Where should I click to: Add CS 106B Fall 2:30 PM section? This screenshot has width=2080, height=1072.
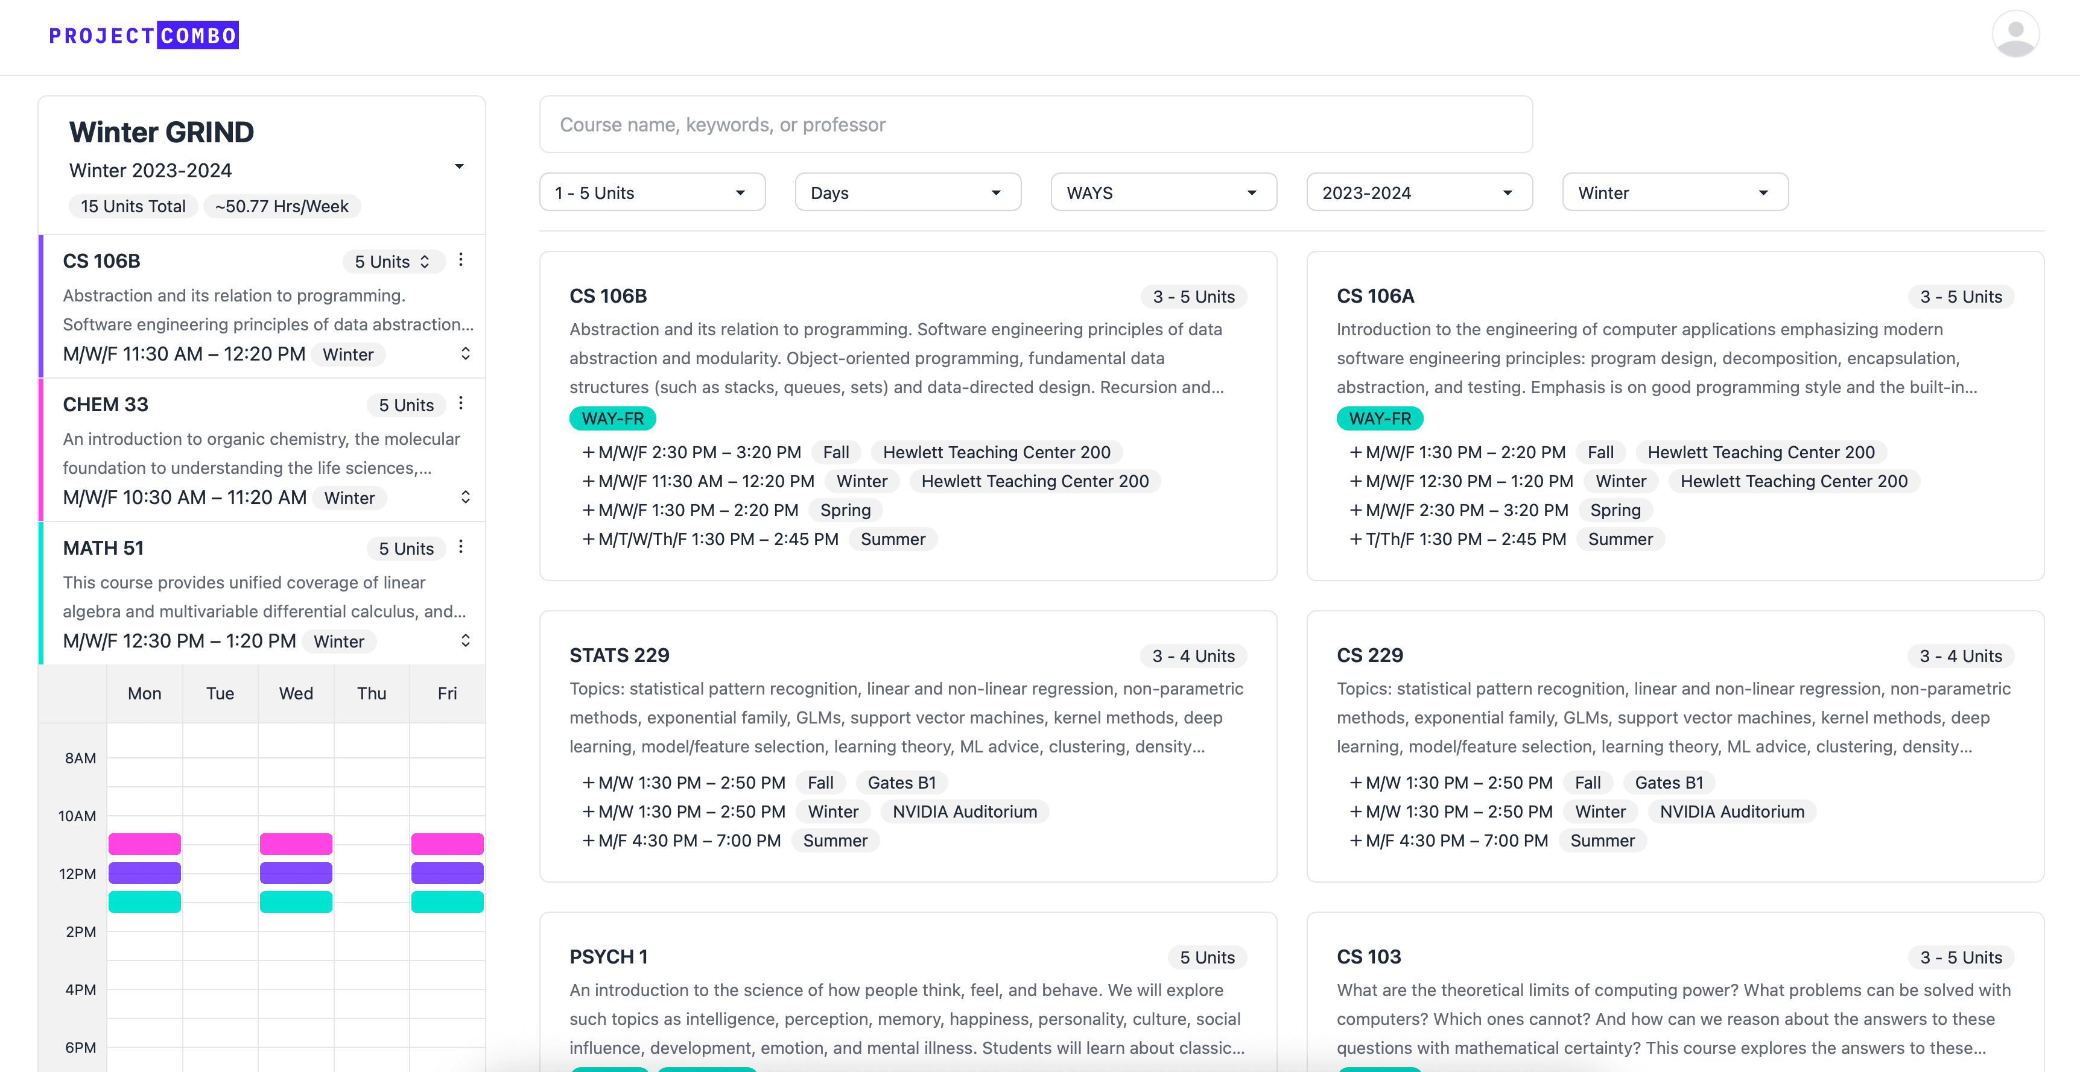(589, 452)
